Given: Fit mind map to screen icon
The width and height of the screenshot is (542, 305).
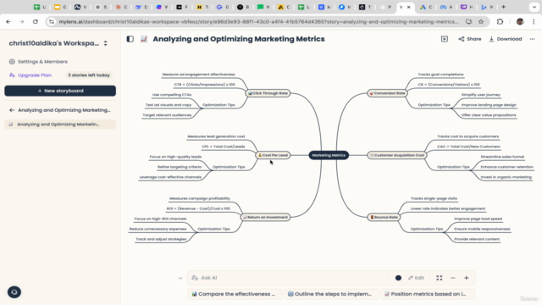Looking at the screenshot, I should coord(440,278).
